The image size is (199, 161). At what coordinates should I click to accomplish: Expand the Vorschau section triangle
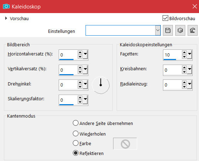(x=6, y=18)
